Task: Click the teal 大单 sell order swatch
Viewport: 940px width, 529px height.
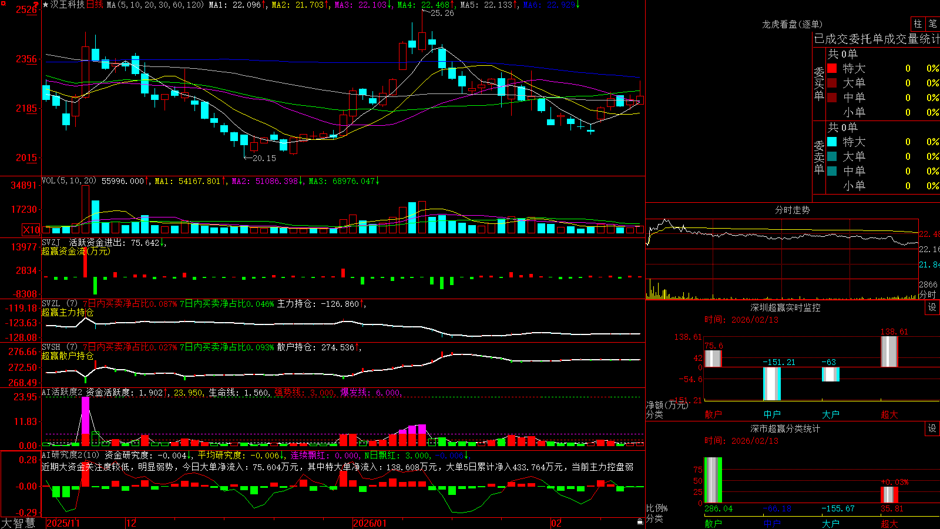Action: (x=832, y=156)
